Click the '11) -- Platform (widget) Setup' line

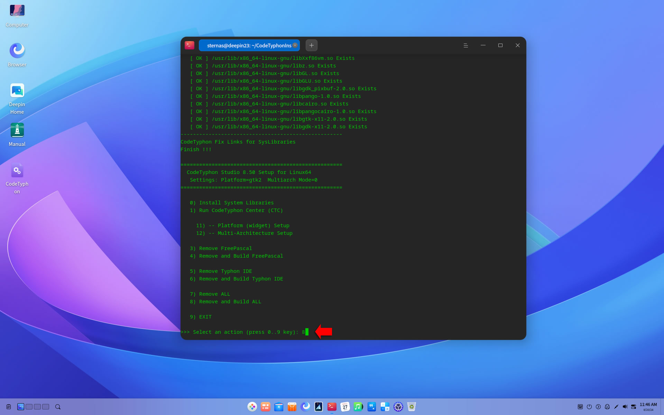click(243, 225)
